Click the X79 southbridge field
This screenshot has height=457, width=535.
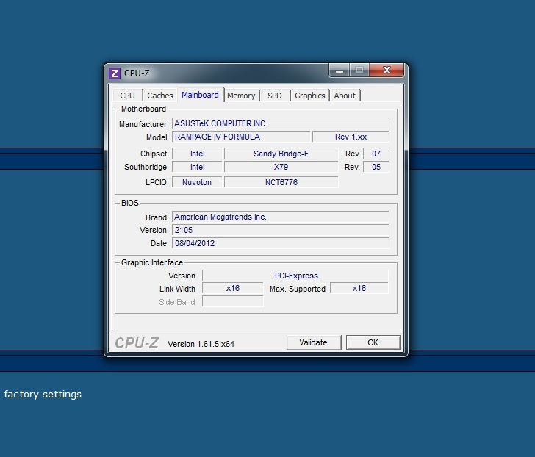(281, 167)
